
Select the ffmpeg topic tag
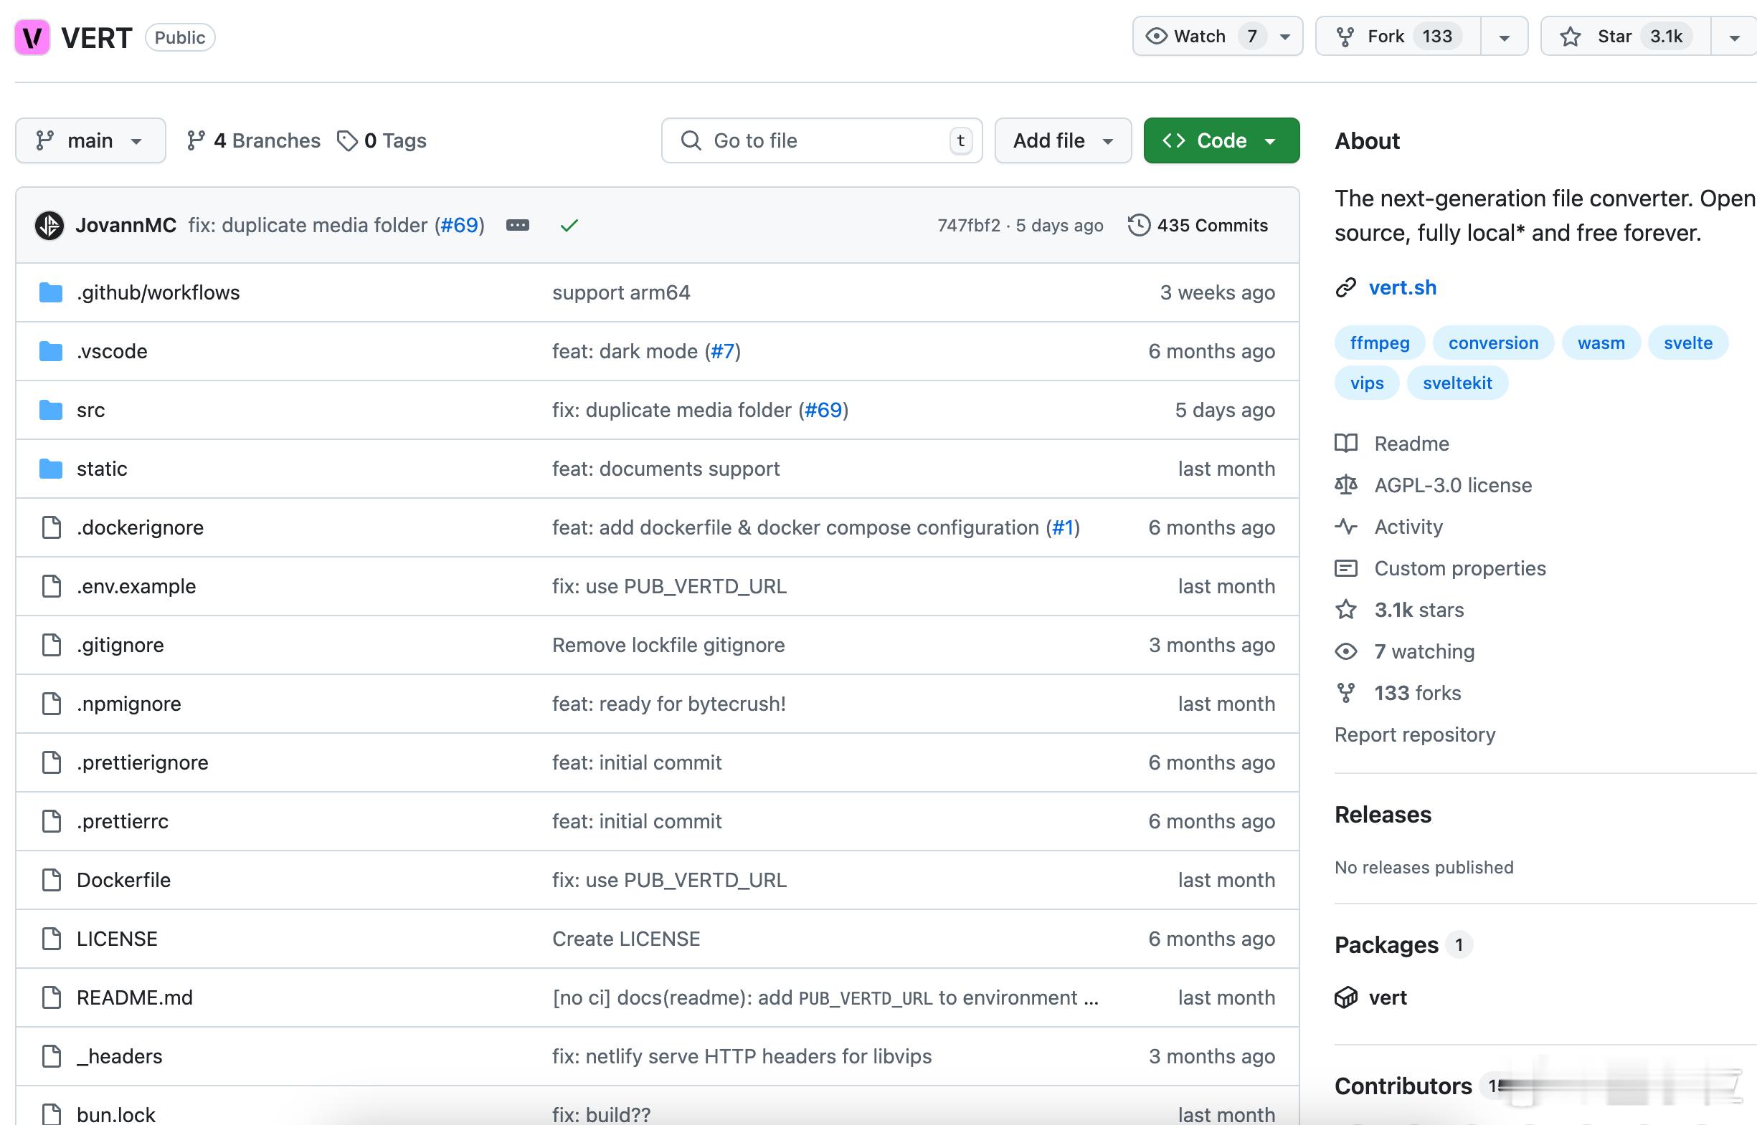tap(1380, 343)
